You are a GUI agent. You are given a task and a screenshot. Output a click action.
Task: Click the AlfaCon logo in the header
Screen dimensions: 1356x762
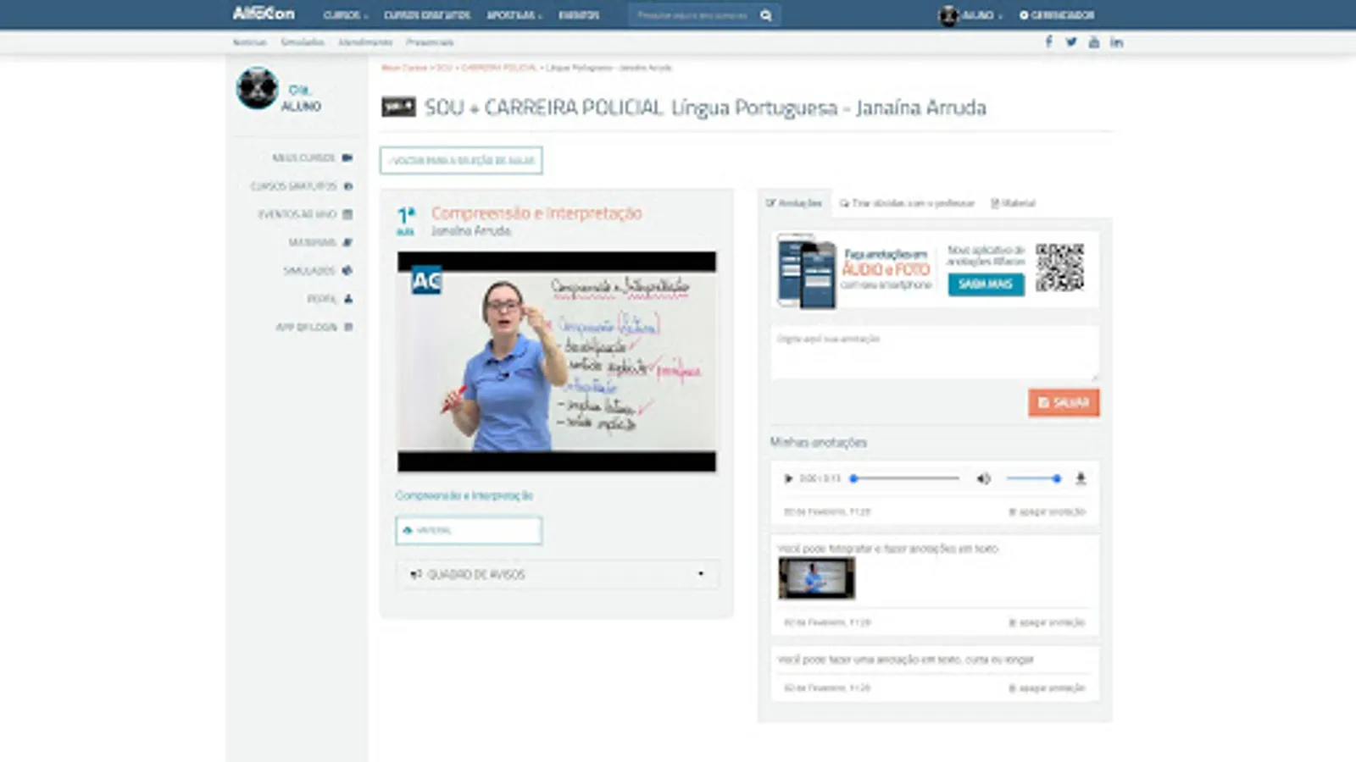coord(264,14)
